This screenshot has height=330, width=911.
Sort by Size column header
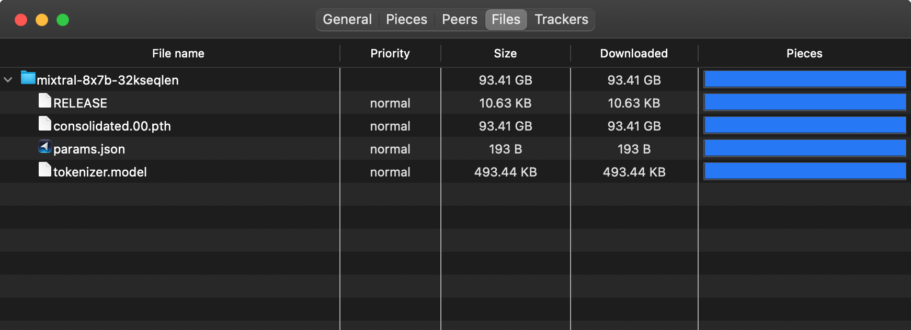[505, 53]
